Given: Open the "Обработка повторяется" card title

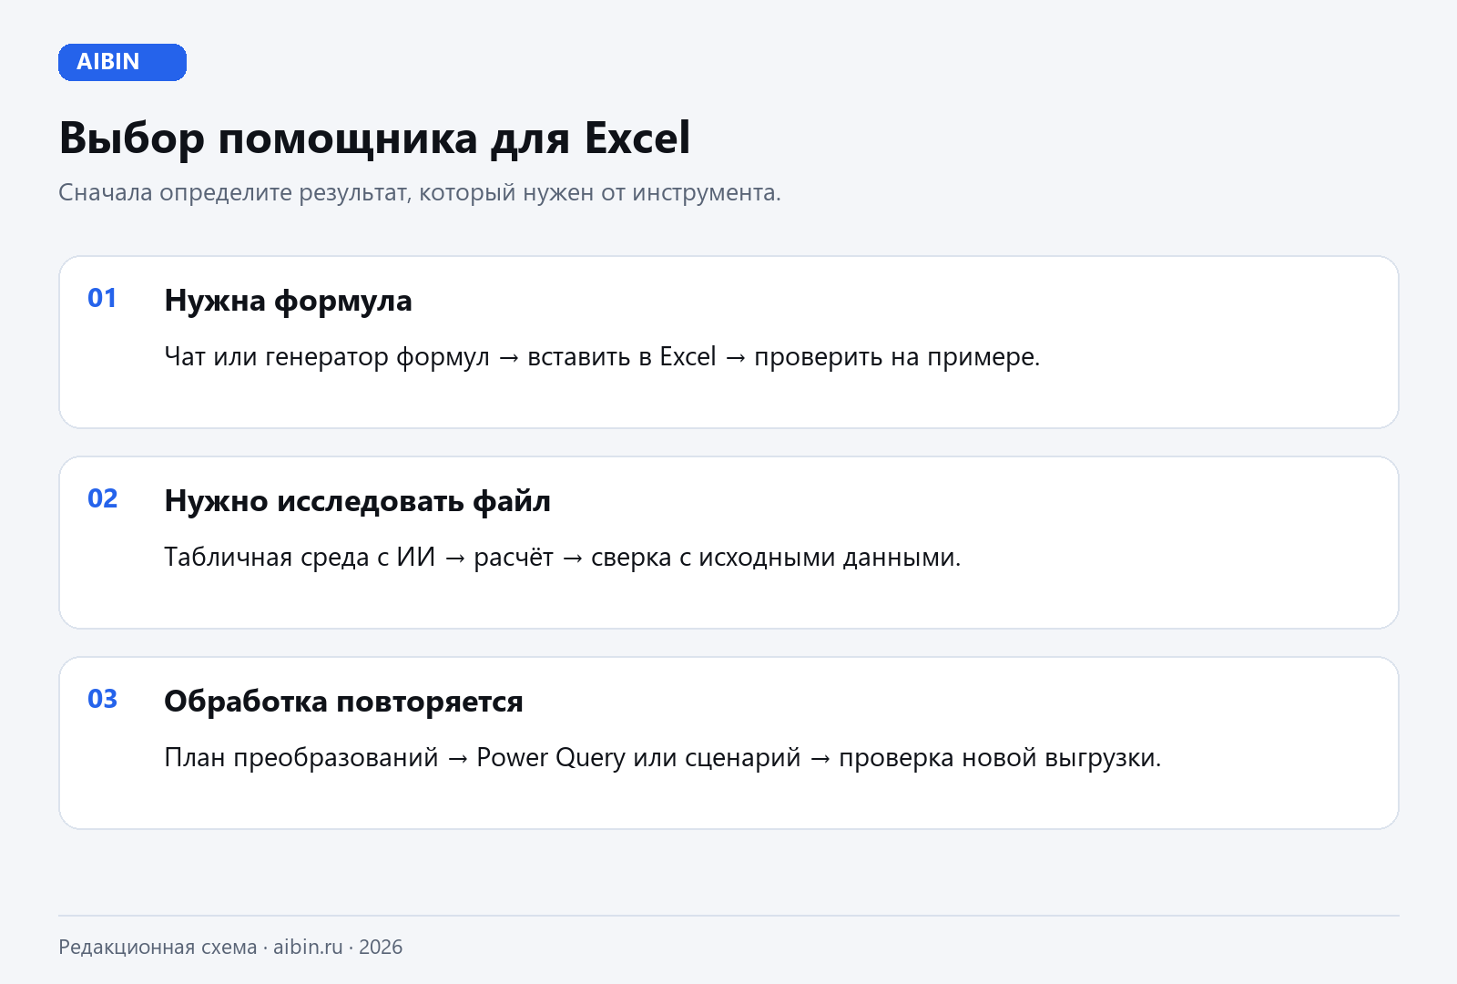Looking at the screenshot, I should pos(343,702).
